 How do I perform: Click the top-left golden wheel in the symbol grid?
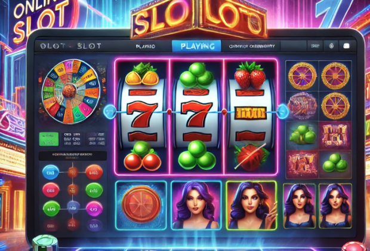tap(303, 76)
